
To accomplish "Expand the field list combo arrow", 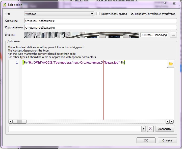I will point(143,129).
